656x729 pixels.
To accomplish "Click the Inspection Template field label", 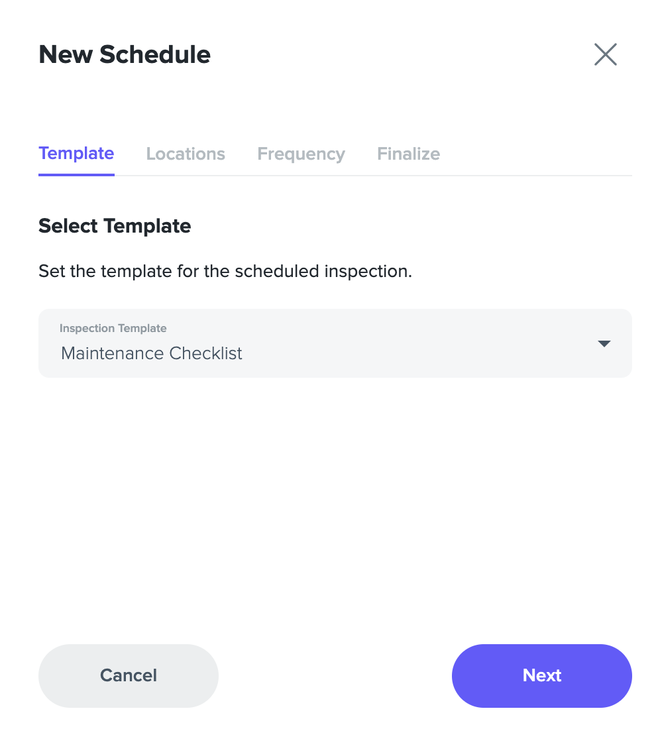I will (x=113, y=328).
